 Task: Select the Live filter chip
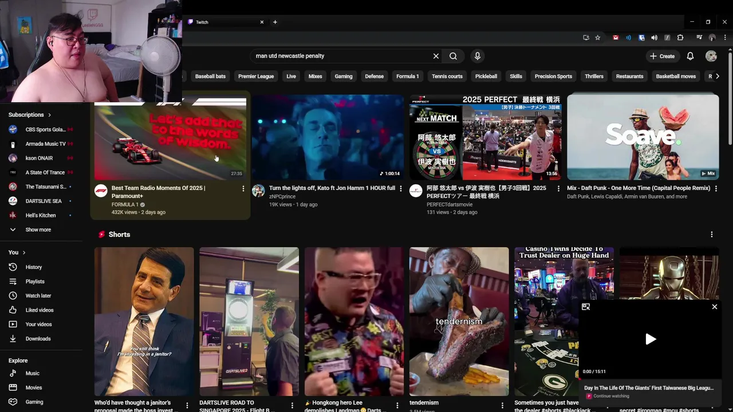[291, 76]
